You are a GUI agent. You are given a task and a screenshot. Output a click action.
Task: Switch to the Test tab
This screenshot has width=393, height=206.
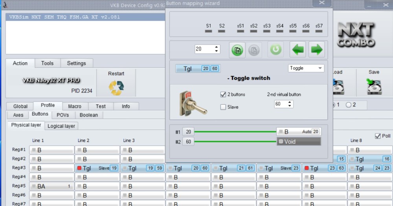[x=101, y=107]
